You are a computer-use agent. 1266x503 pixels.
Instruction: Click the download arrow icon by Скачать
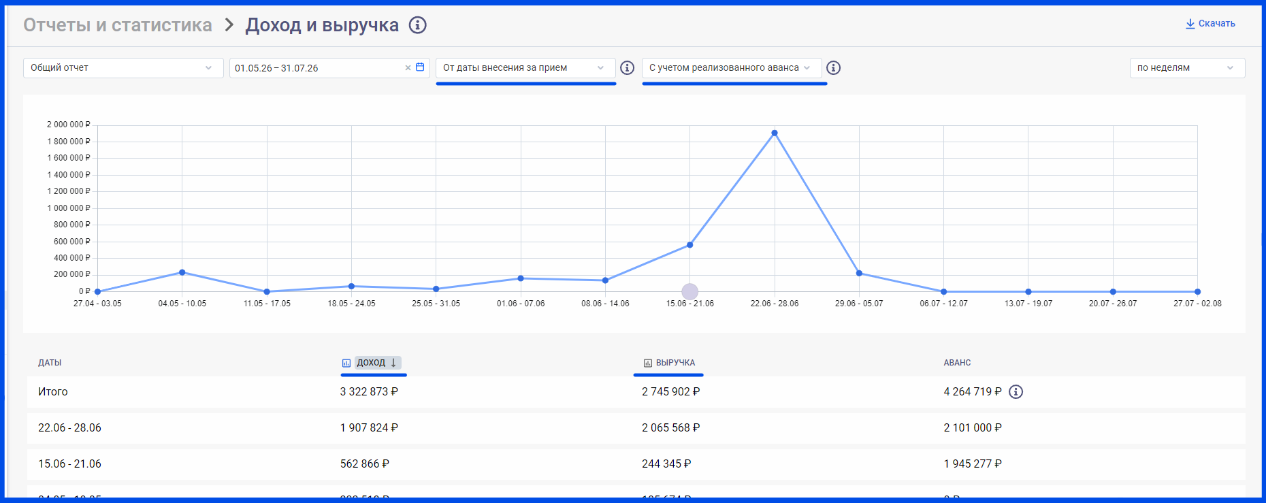pyautogui.click(x=1190, y=24)
